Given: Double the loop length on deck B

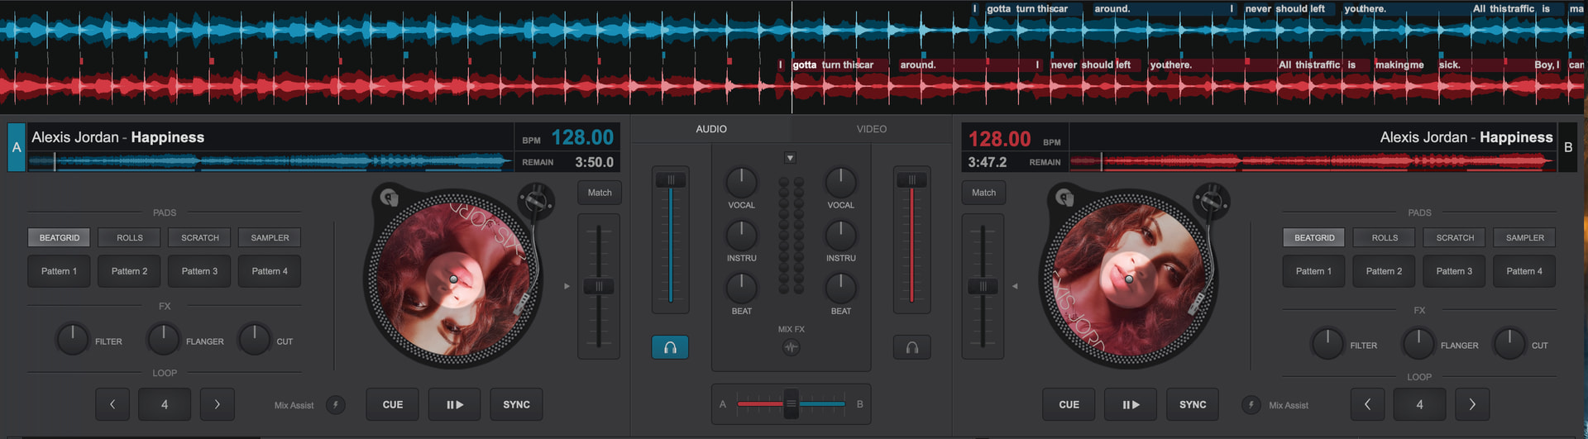Looking at the screenshot, I should [x=1471, y=404].
